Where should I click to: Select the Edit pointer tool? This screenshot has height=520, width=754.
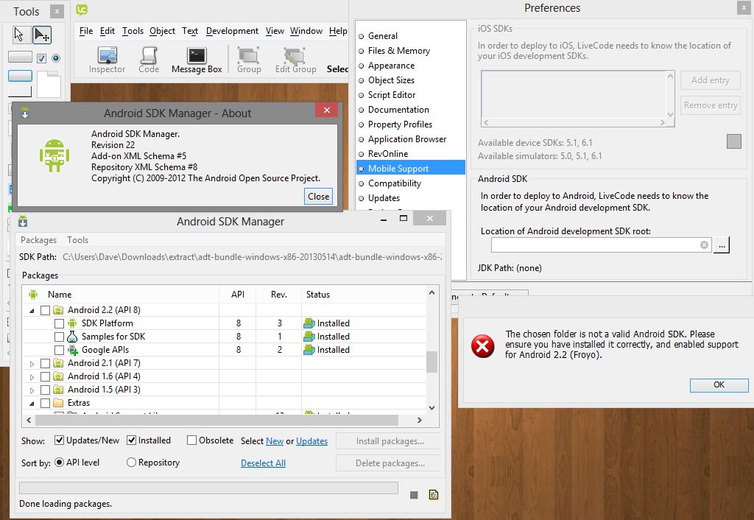coord(41,35)
